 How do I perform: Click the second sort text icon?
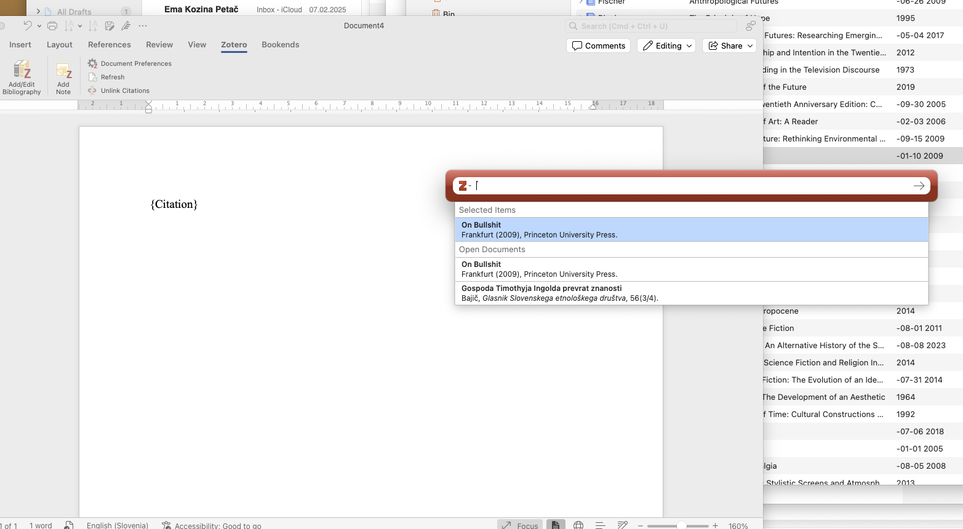(93, 26)
